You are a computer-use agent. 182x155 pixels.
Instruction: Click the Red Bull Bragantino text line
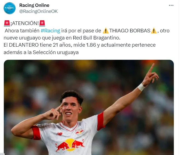(62, 38)
